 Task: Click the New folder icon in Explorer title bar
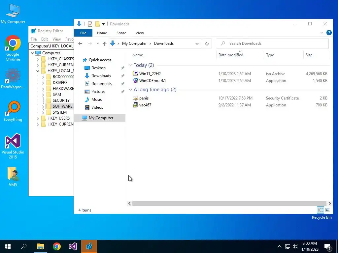[97, 24]
